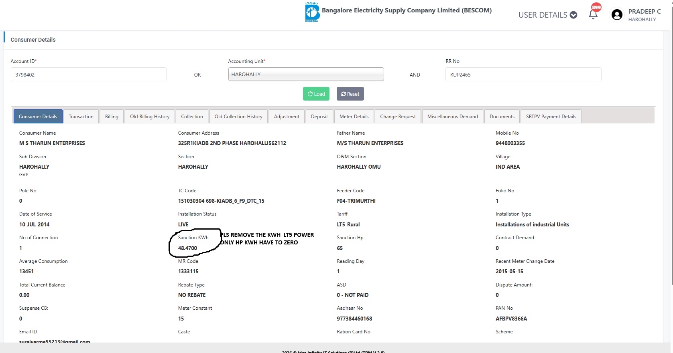Click Rebate Type value NO REBATE
The width and height of the screenshot is (673, 353).
(192, 295)
